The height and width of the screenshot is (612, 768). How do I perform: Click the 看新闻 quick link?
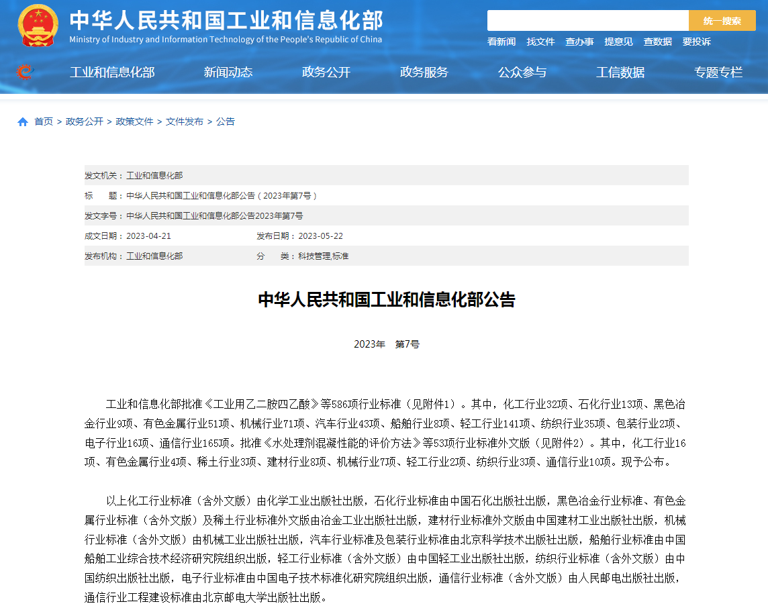[x=501, y=42]
